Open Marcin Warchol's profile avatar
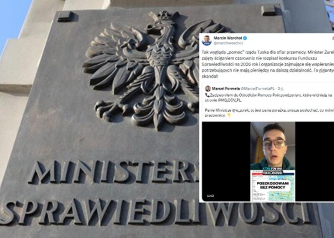 [x=207, y=40]
